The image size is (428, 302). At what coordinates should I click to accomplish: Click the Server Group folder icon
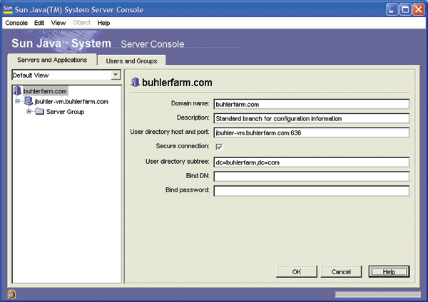pyautogui.click(x=39, y=112)
